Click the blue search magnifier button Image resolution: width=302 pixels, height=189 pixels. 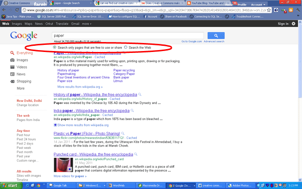click(x=216, y=35)
